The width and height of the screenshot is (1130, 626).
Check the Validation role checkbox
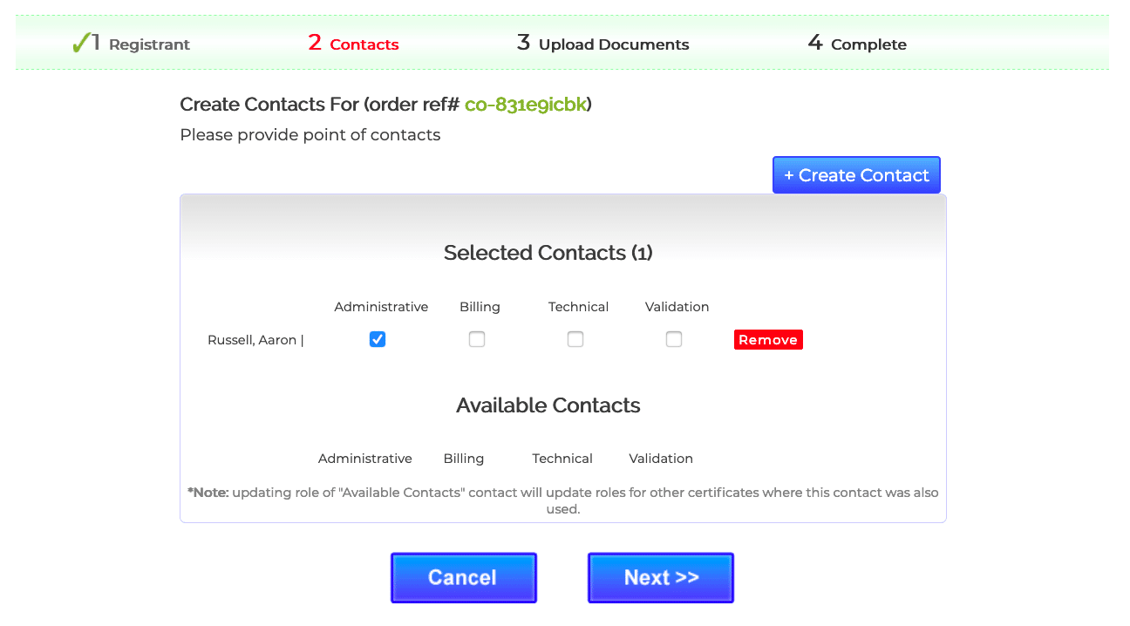click(x=674, y=339)
